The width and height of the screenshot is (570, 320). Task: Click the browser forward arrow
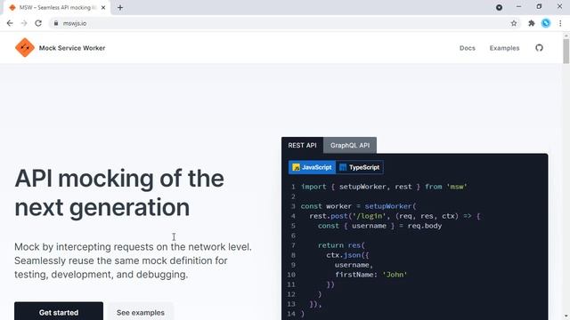[x=24, y=23]
